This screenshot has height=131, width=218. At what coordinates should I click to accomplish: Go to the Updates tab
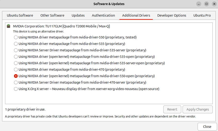tap(78, 15)
